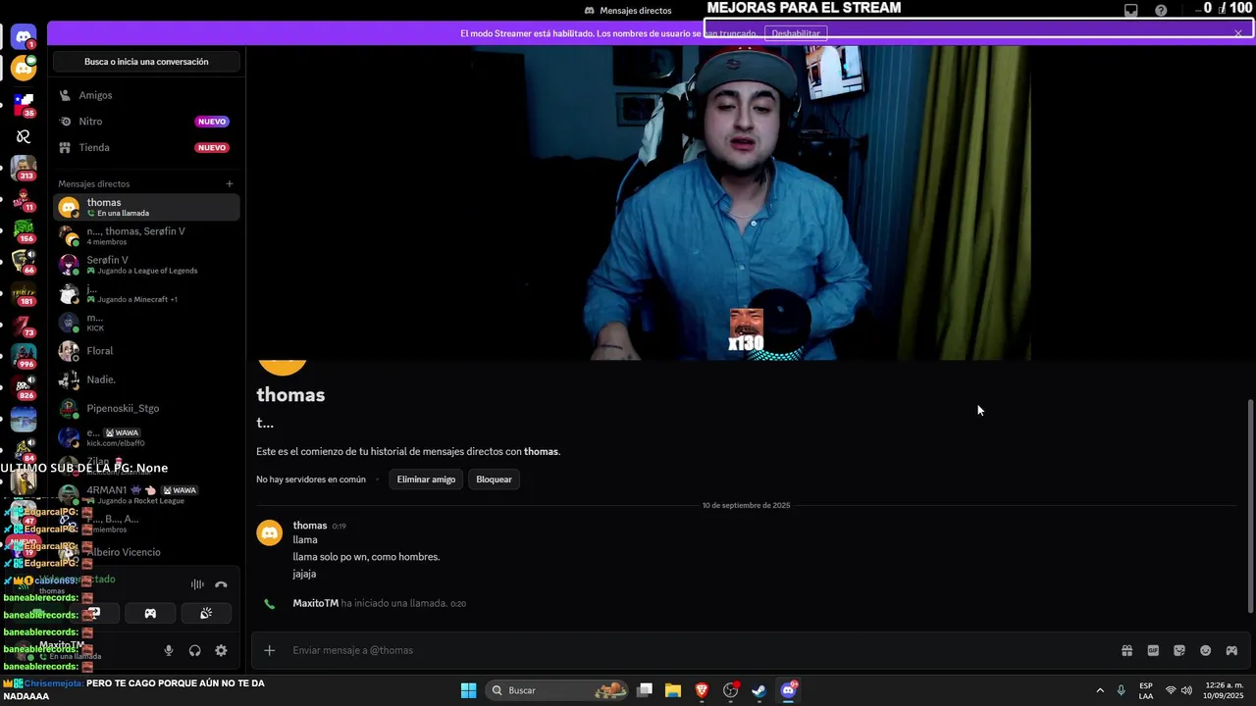Open Discord help question mark icon
The height and width of the screenshot is (706, 1256).
pos(1161,10)
